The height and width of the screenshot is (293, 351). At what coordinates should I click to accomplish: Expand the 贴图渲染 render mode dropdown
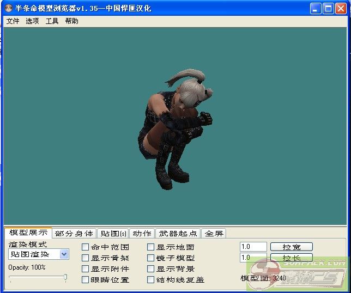point(64,254)
